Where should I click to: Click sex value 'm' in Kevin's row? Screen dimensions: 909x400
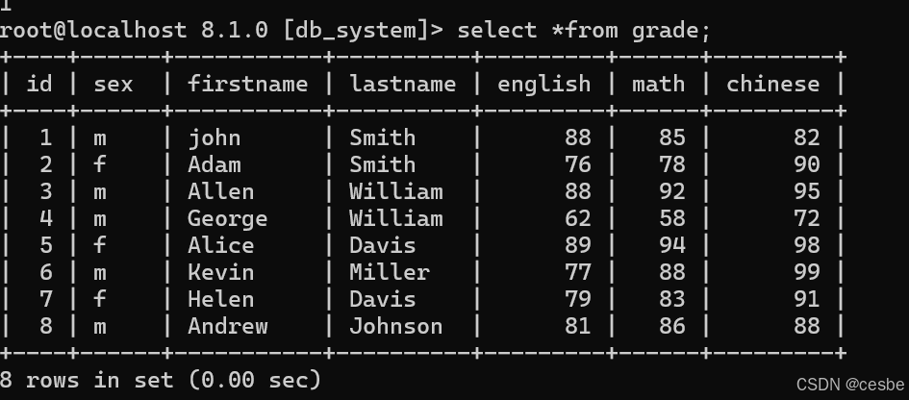click(100, 273)
